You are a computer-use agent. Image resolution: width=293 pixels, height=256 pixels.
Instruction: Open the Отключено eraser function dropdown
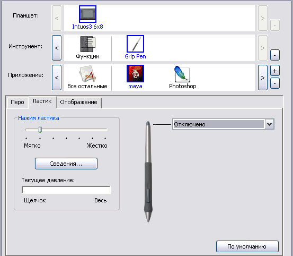(223, 124)
